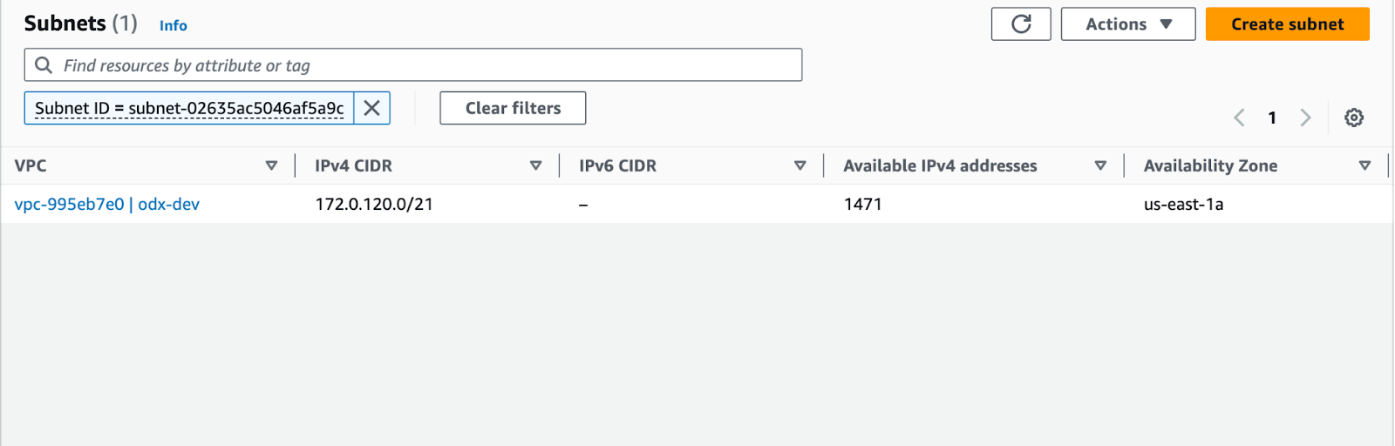The image size is (1395, 446).
Task: Go to next results page
Action: [x=1305, y=118]
